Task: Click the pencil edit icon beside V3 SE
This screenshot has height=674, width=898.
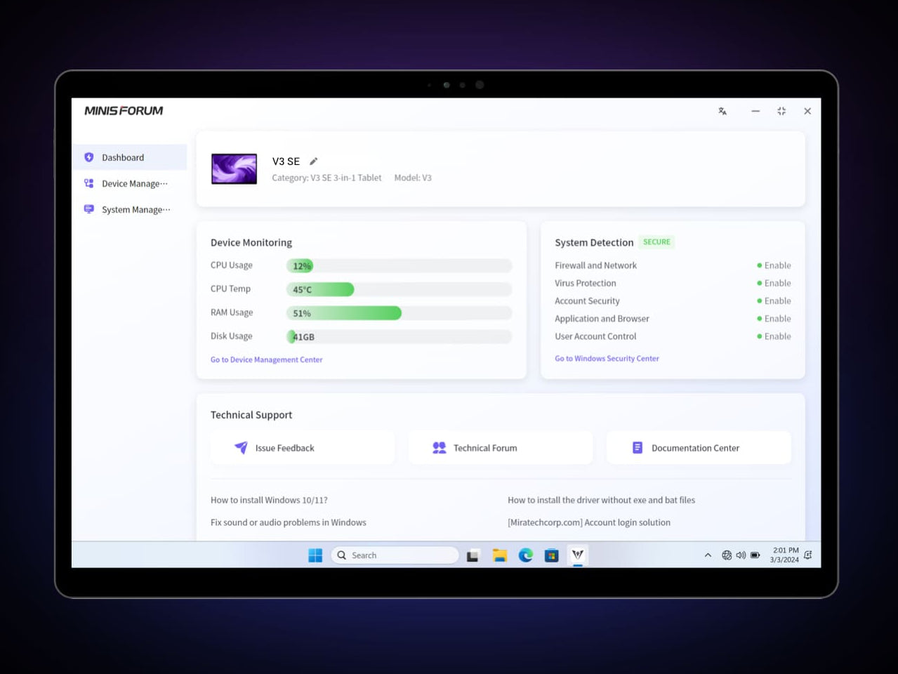Action: (314, 161)
